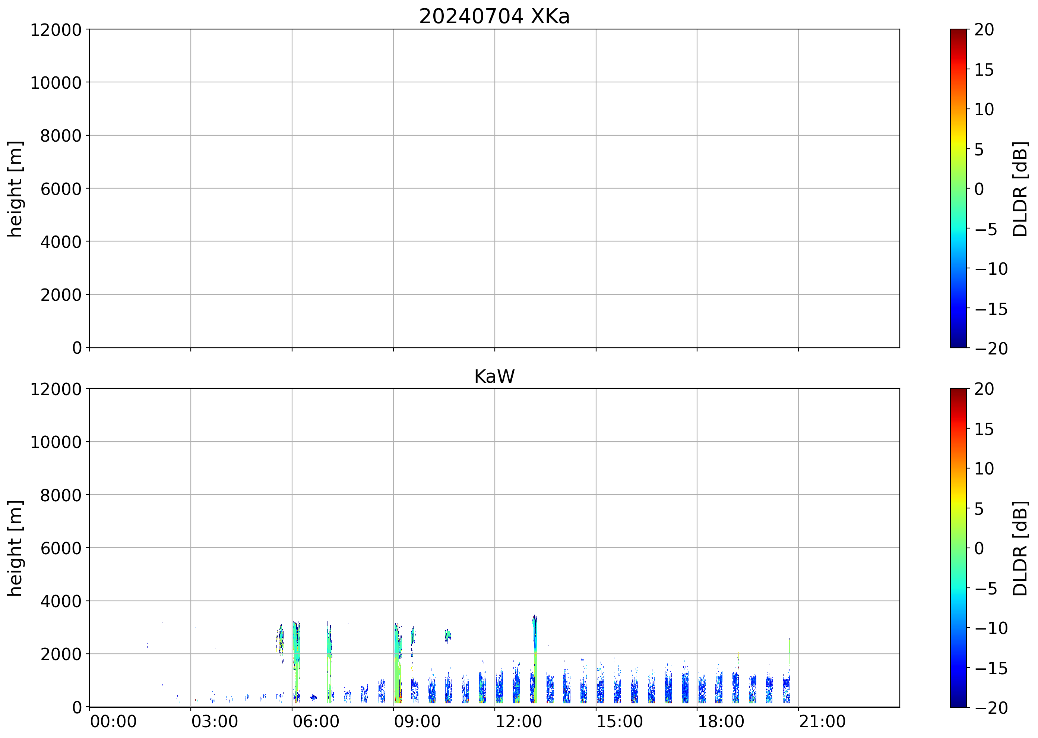1038x738 pixels.
Task: Click the '12000' tick label on the top plot
Action: [56, 30]
